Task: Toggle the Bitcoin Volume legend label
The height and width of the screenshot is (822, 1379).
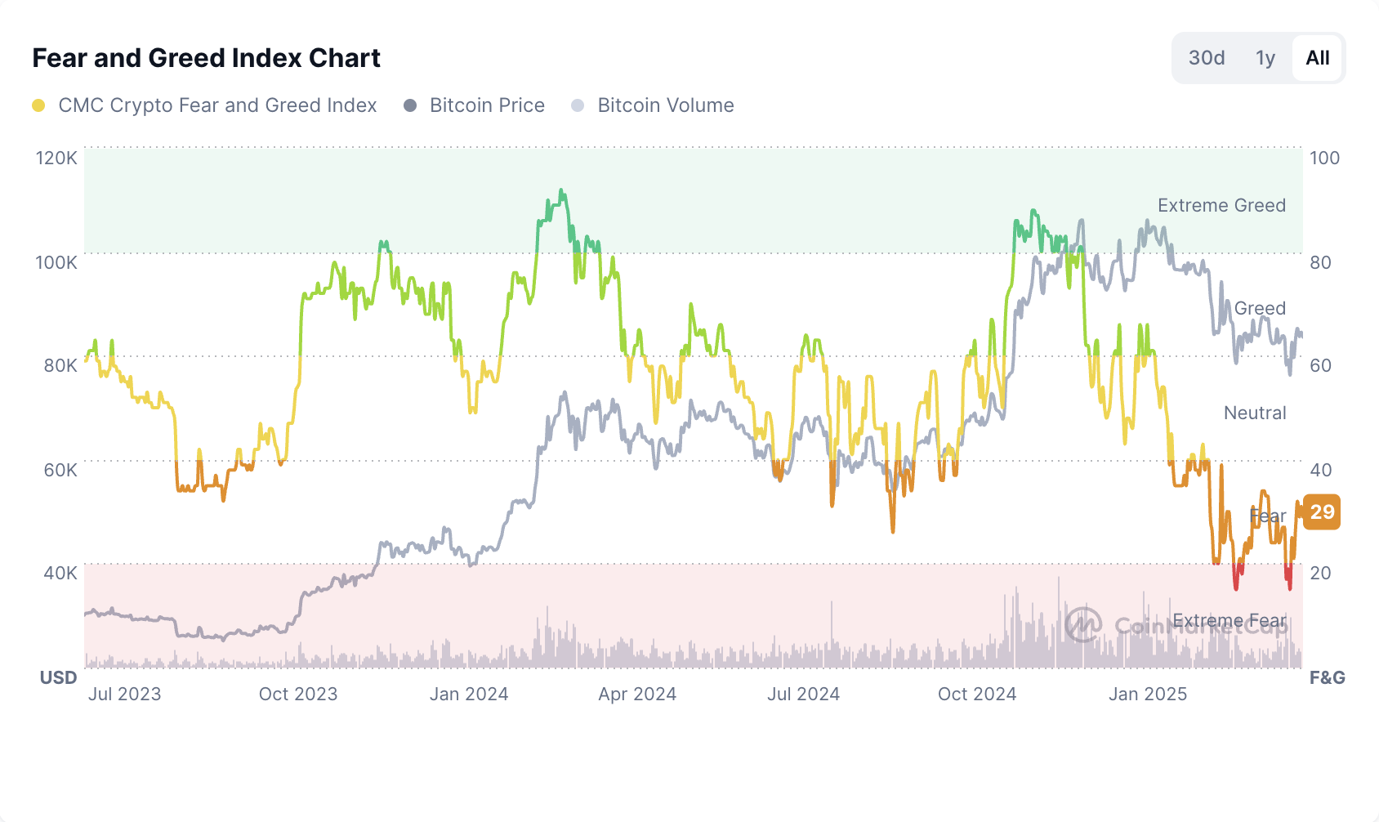Action: (x=666, y=105)
